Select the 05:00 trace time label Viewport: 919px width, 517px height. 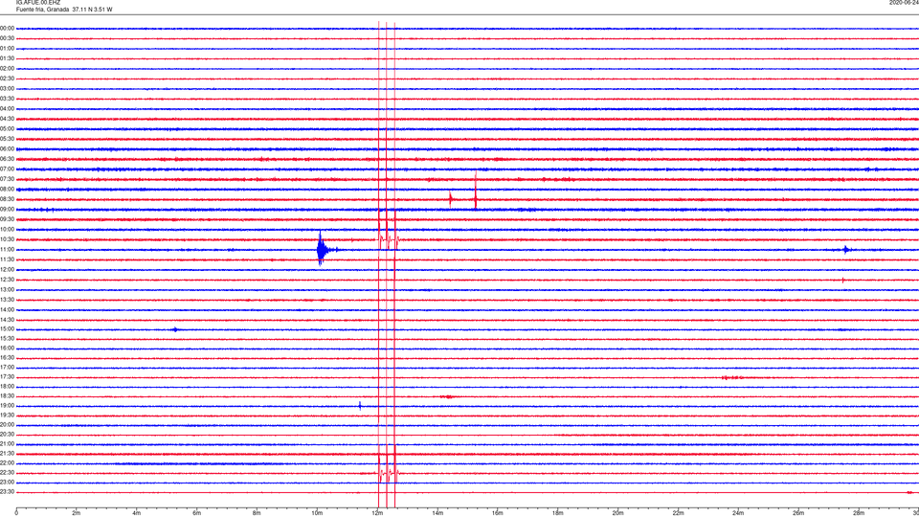[7, 129]
